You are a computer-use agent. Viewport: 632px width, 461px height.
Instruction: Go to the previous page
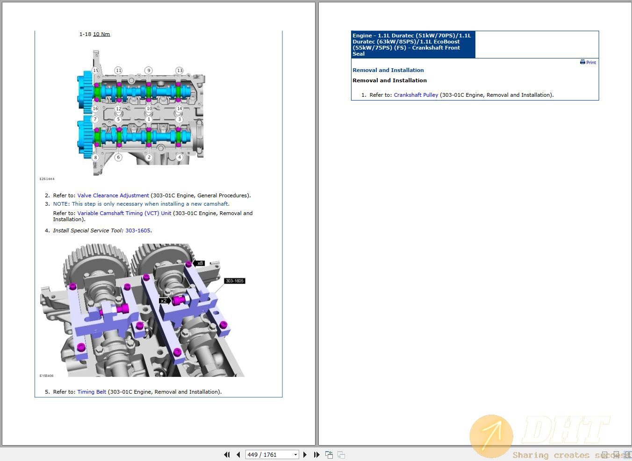238,454
